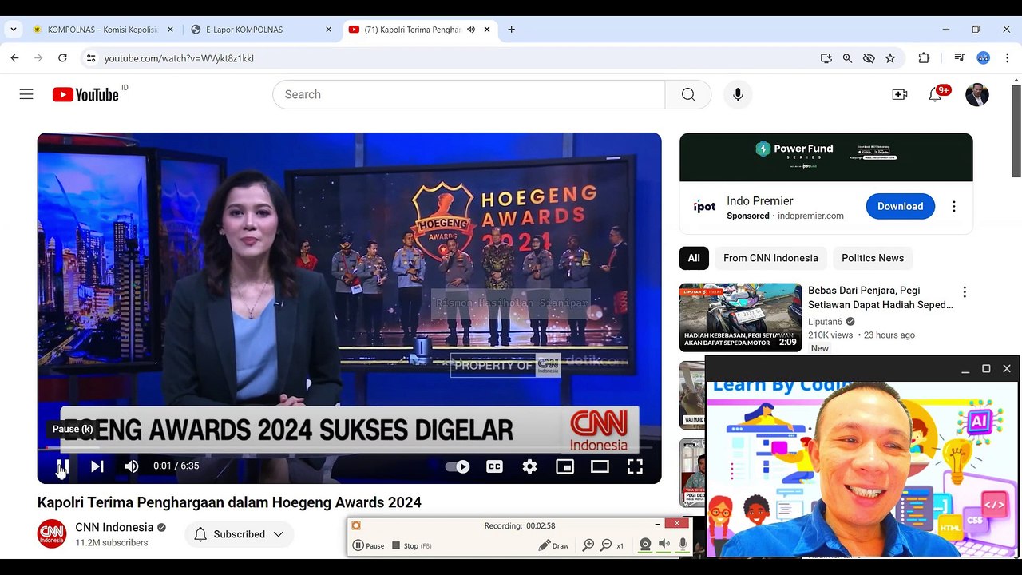Reload the page
Viewport: 1022px width, 575px height.
62,58
